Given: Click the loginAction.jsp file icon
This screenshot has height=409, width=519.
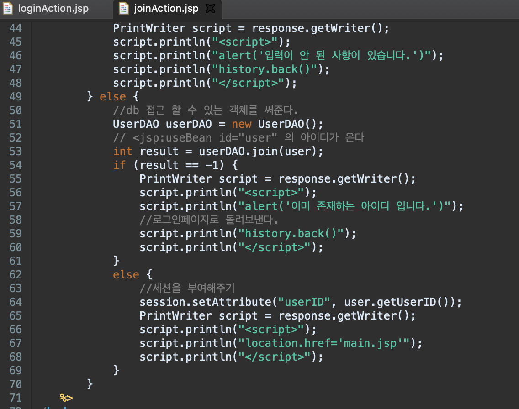Looking at the screenshot, I should pos(8,8).
